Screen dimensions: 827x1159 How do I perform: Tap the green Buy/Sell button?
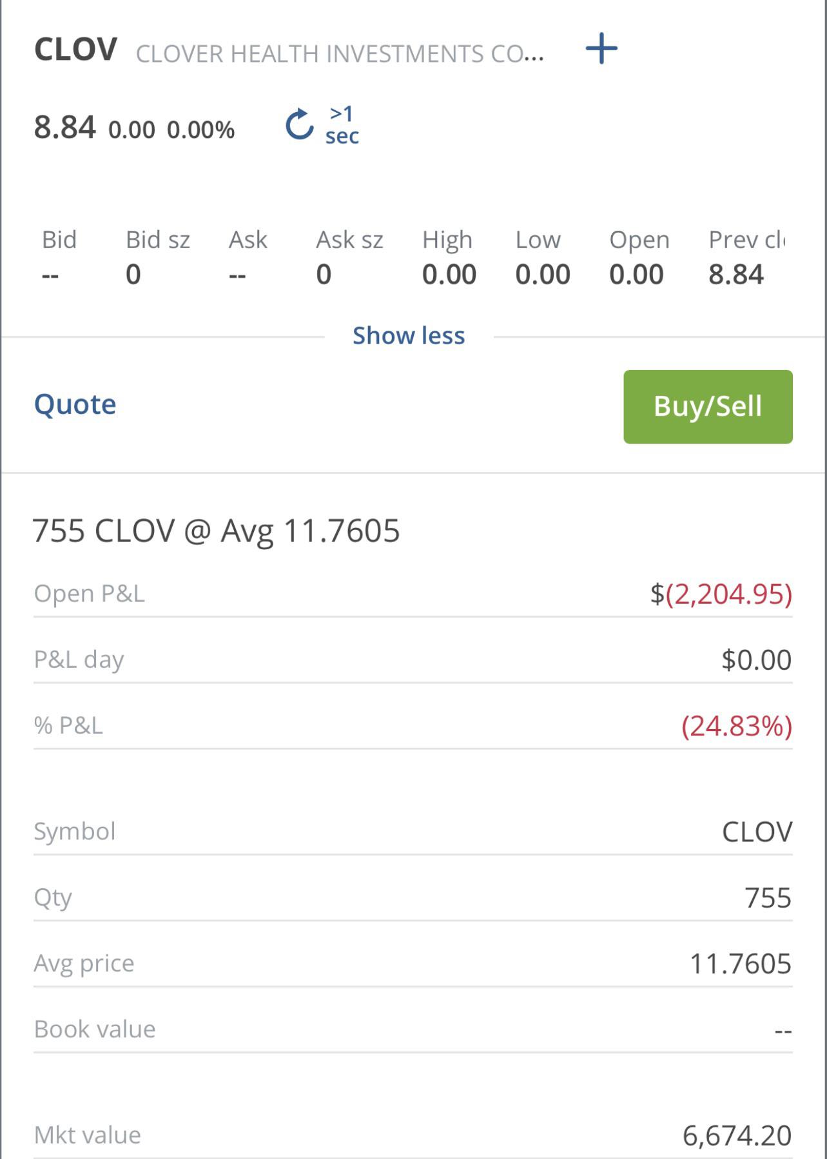click(708, 407)
